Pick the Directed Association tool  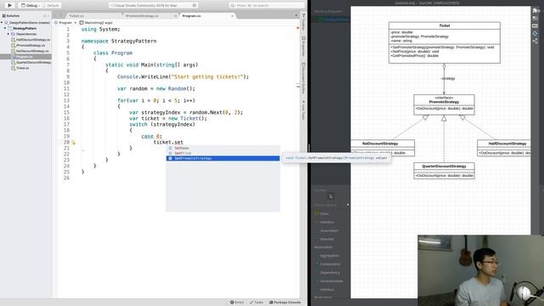[x=326, y=239]
